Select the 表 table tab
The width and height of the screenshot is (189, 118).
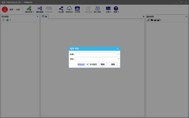(44, 17)
